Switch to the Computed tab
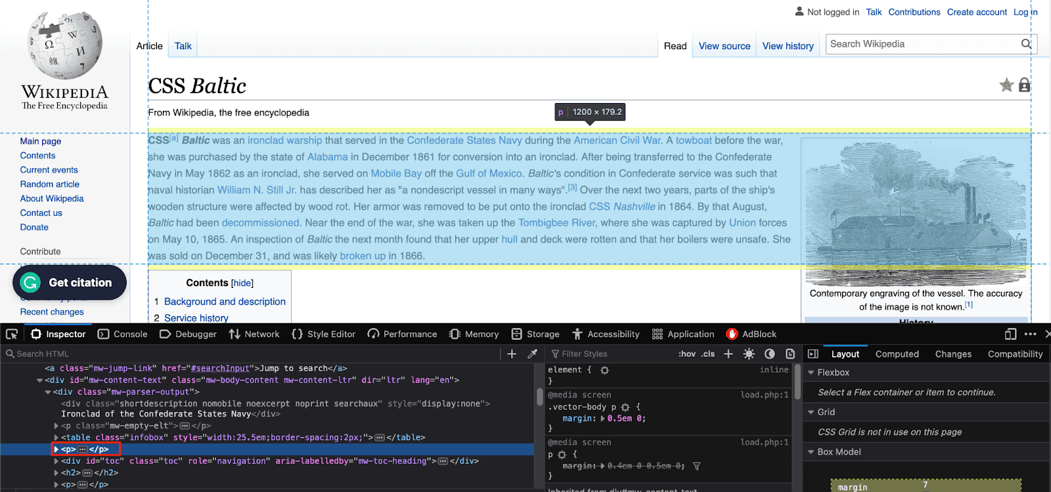This screenshot has height=492, width=1051. click(897, 354)
